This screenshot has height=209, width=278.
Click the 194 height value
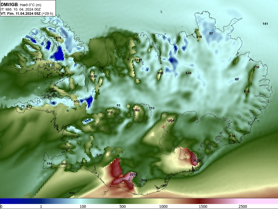49,164
